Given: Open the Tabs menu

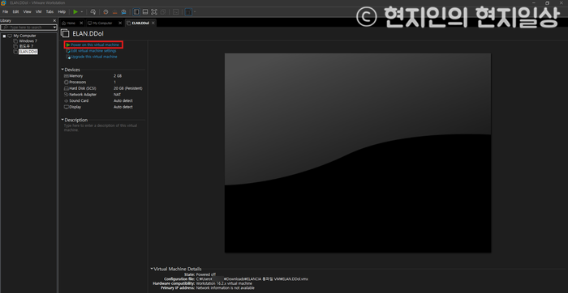Looking at the screenshot, I should [x=49, y=11].
